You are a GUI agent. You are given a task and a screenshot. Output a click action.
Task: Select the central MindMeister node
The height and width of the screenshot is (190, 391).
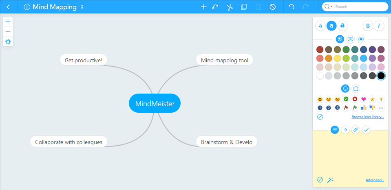[155, 103]
